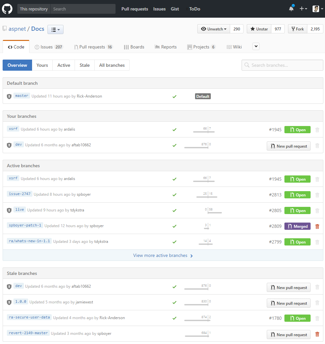Open the master branch
Screen dimensions: 325x344
pyautogui.click(x=22, y=96)
